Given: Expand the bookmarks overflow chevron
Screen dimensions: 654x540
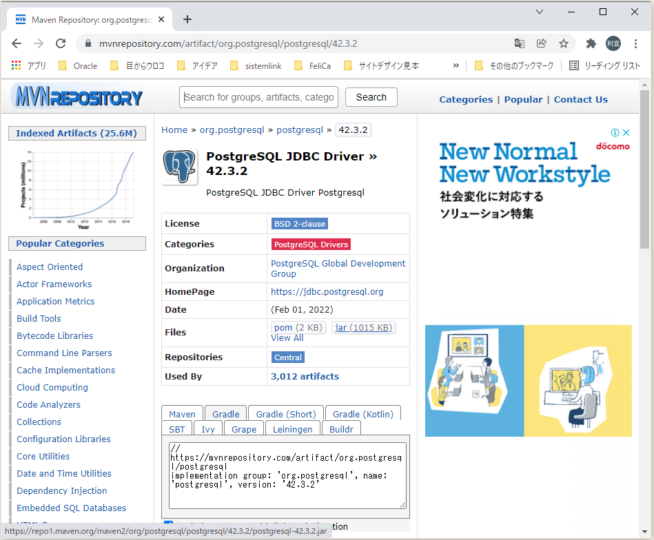Looking at the screenshot, I should point(455,65).
